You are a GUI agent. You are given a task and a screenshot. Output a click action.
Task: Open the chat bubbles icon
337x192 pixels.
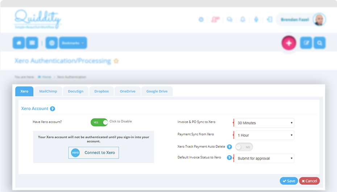point(229,20)
